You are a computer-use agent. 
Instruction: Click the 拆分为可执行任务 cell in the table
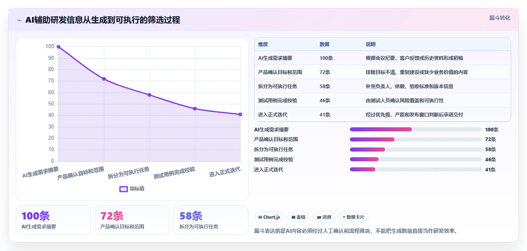point(278,86)
